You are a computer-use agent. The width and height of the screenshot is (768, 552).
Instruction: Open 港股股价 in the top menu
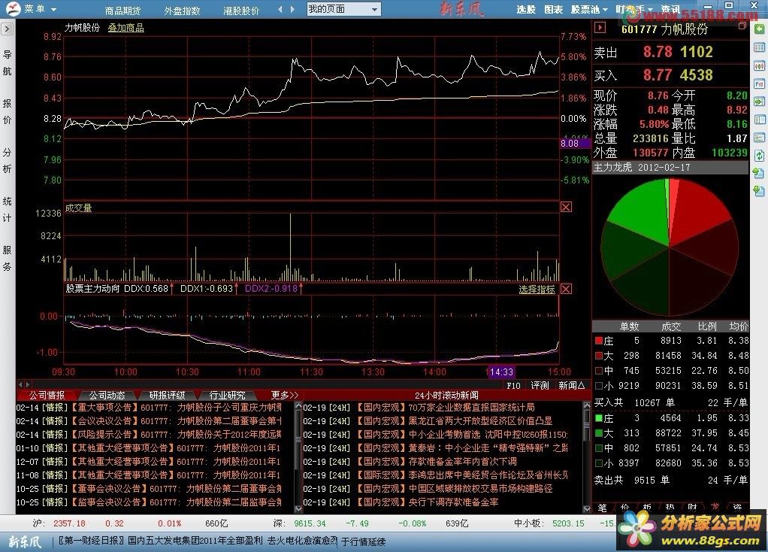pos(241,11)
